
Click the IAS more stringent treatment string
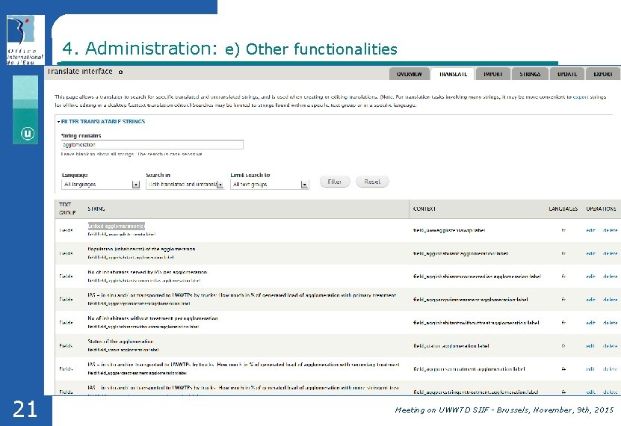243,388
